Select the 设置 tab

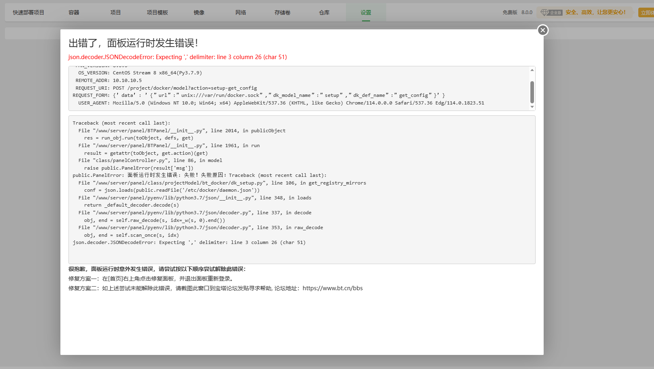tap(366, 12)
